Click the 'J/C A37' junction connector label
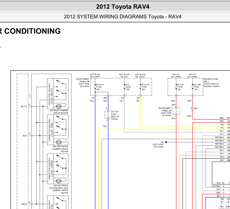The height and width of the screenshot is (209, 230). (x=115, y=112)
